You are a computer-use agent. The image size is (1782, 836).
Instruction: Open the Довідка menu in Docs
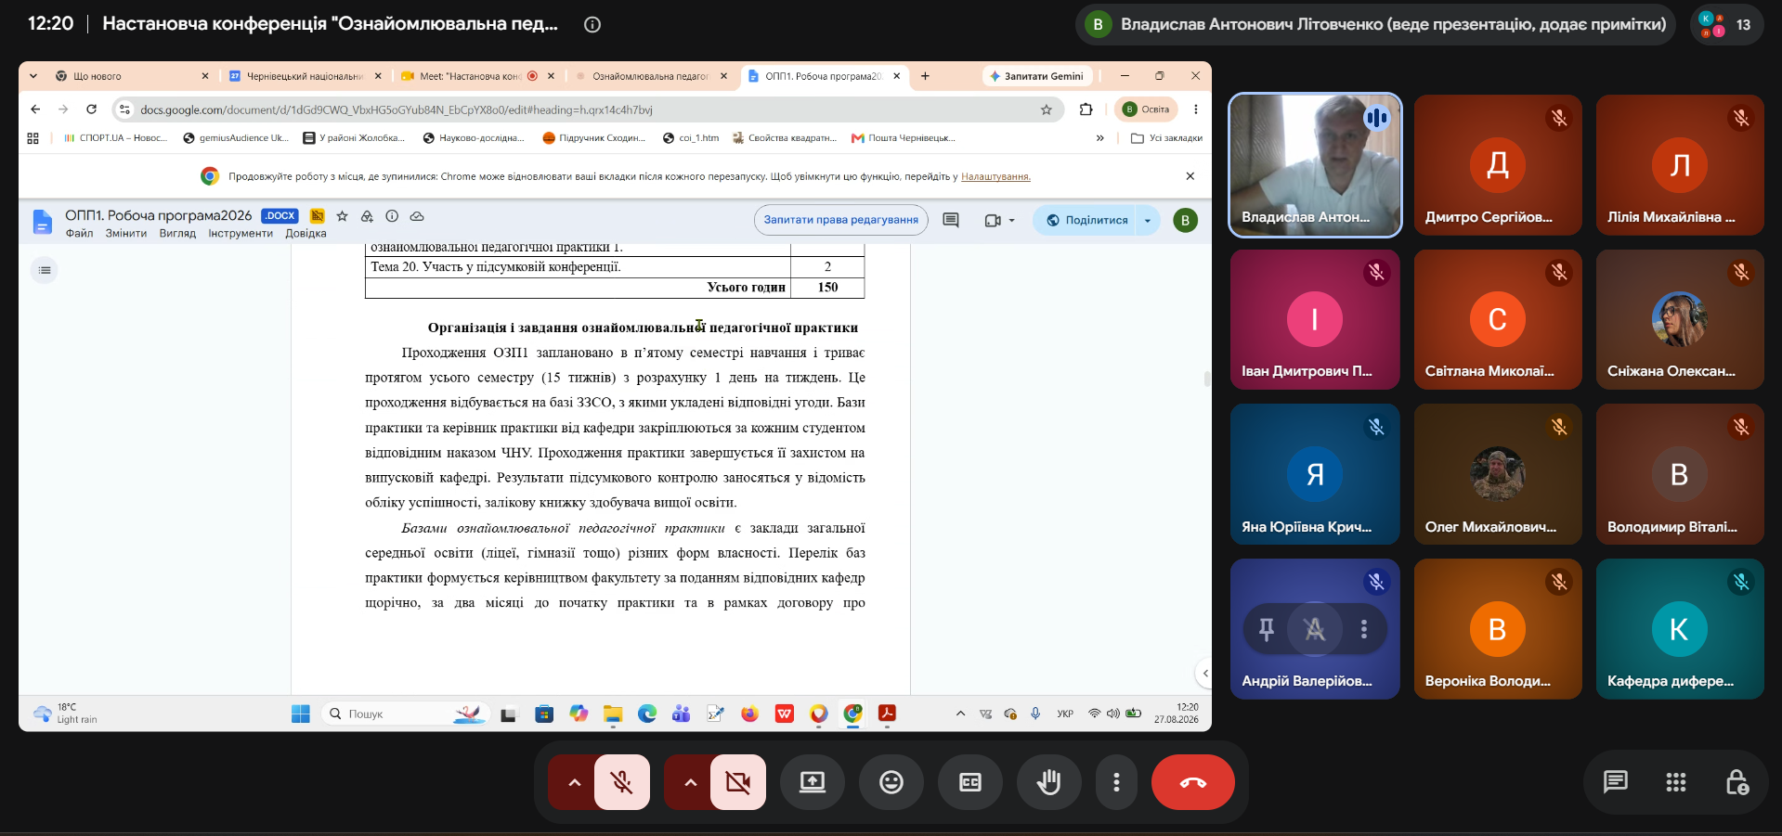pyautogui.click(x=306, y=233)
